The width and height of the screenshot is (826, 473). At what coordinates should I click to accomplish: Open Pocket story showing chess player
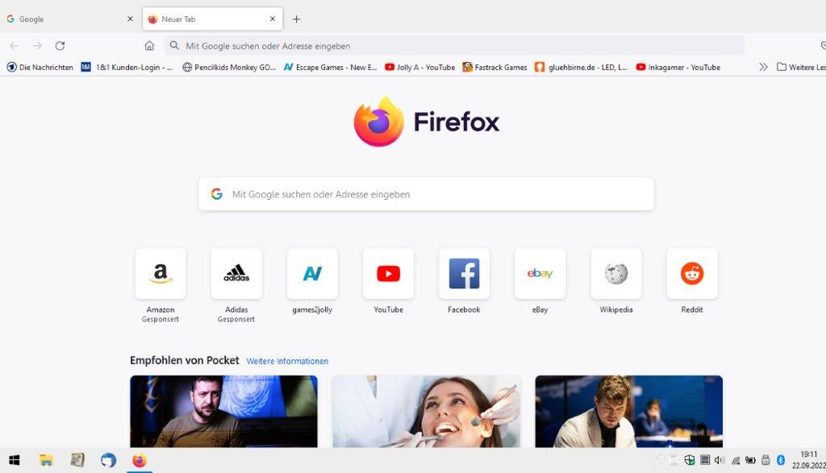tap(629, 412)
